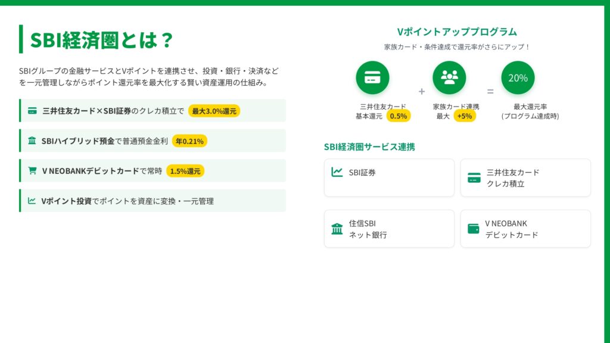Click the credit card icon beside 三井住友カード×SBI証券

(x=32, y=111)
